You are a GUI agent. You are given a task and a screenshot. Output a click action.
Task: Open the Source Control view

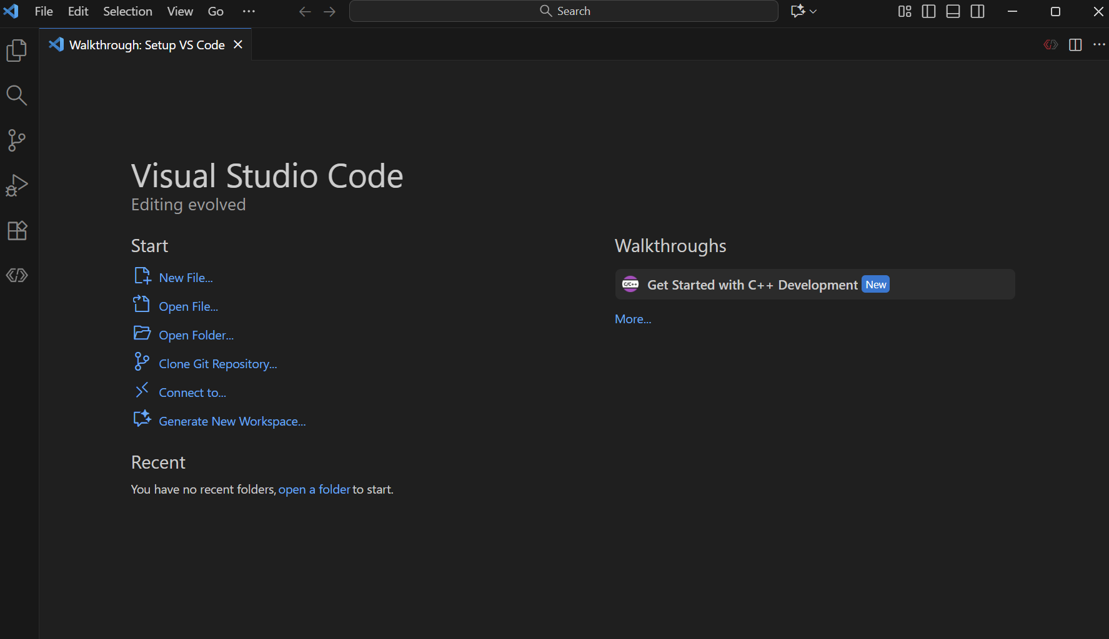coord(17,140)
